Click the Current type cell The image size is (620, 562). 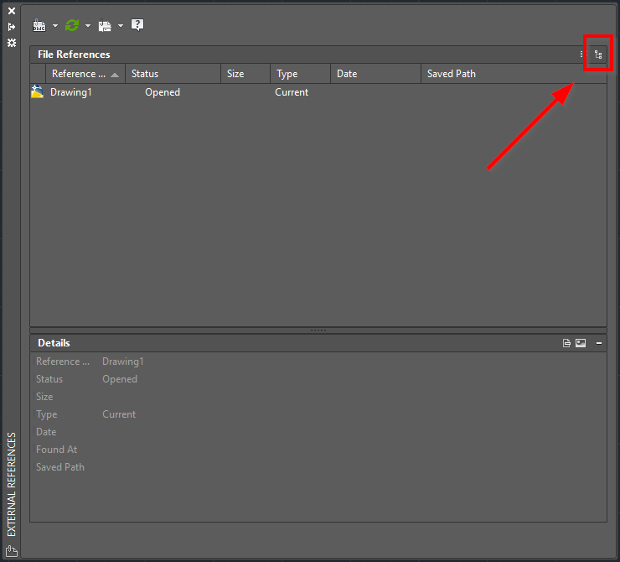(x=292, y=92)
